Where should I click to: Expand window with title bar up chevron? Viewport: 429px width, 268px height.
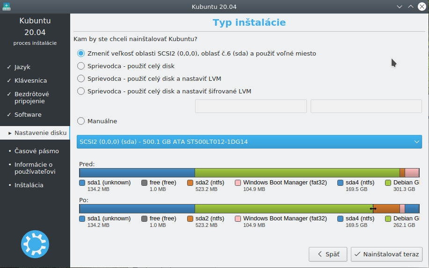pyautogui.click(x=411, y=7)
